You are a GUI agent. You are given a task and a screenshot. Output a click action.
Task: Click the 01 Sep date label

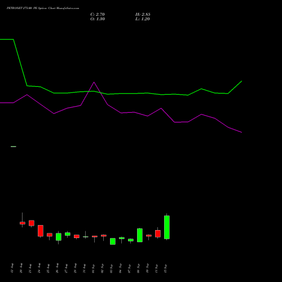click(x=93, y=268)
